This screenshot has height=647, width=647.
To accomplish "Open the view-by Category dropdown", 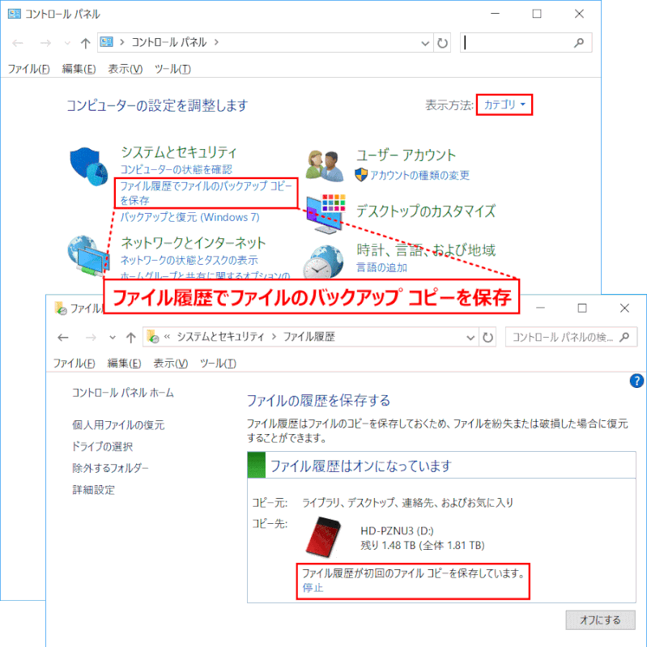I will pos(504,104).
